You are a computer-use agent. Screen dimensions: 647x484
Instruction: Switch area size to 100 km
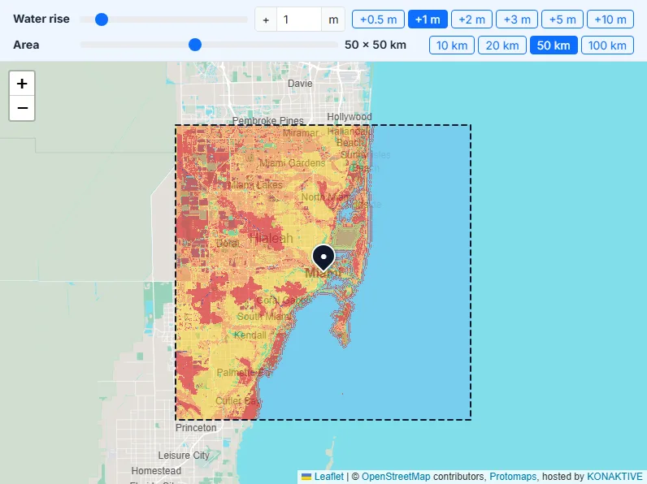pyautogui.click(x=607, y=45)
